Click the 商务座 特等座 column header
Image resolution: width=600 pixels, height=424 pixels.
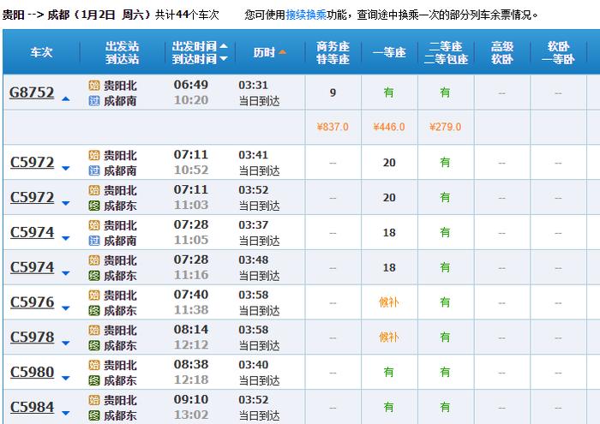333,53
